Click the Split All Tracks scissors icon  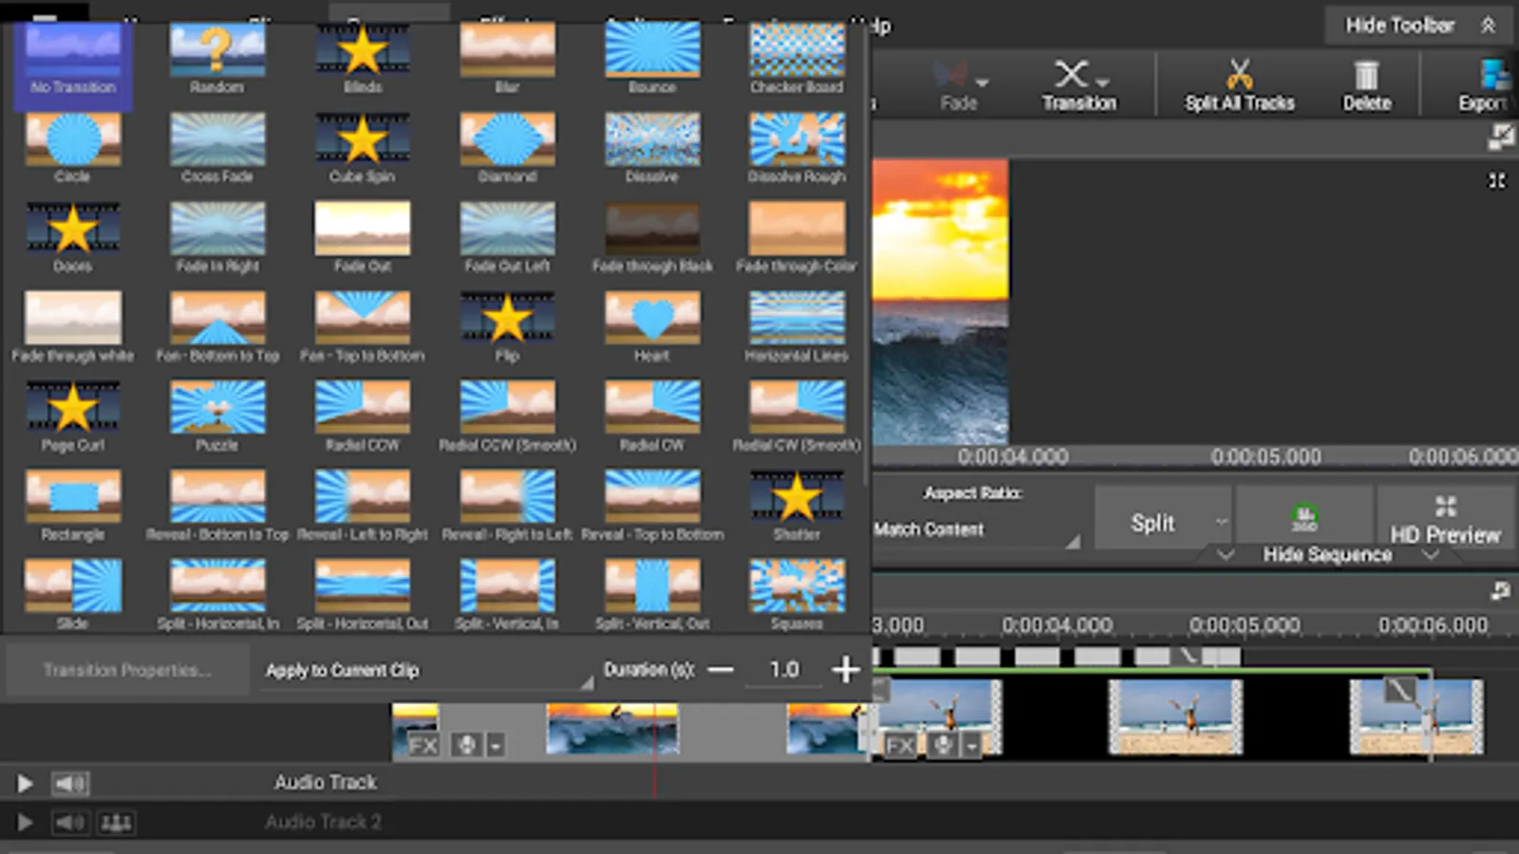(1239, 75)
